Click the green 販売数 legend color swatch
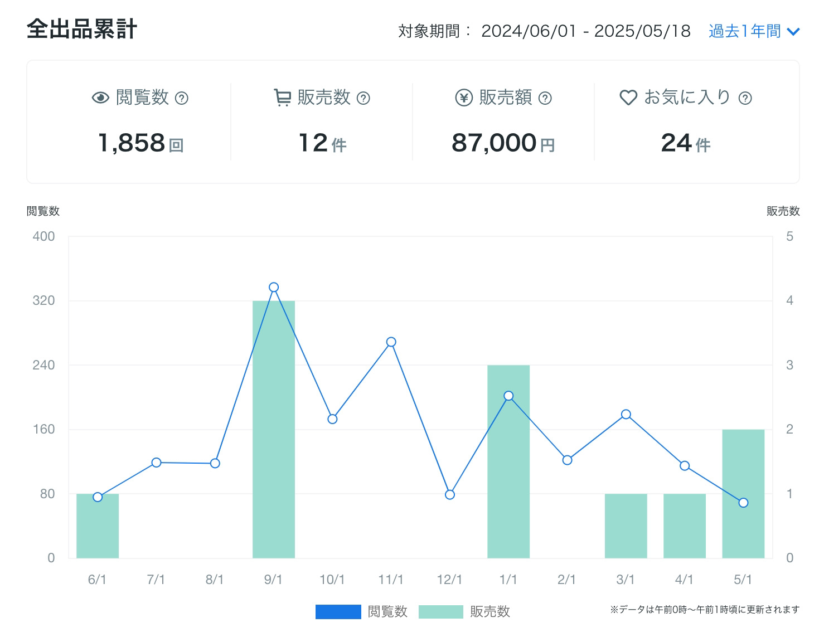824x642 pixels. [440, 611]
